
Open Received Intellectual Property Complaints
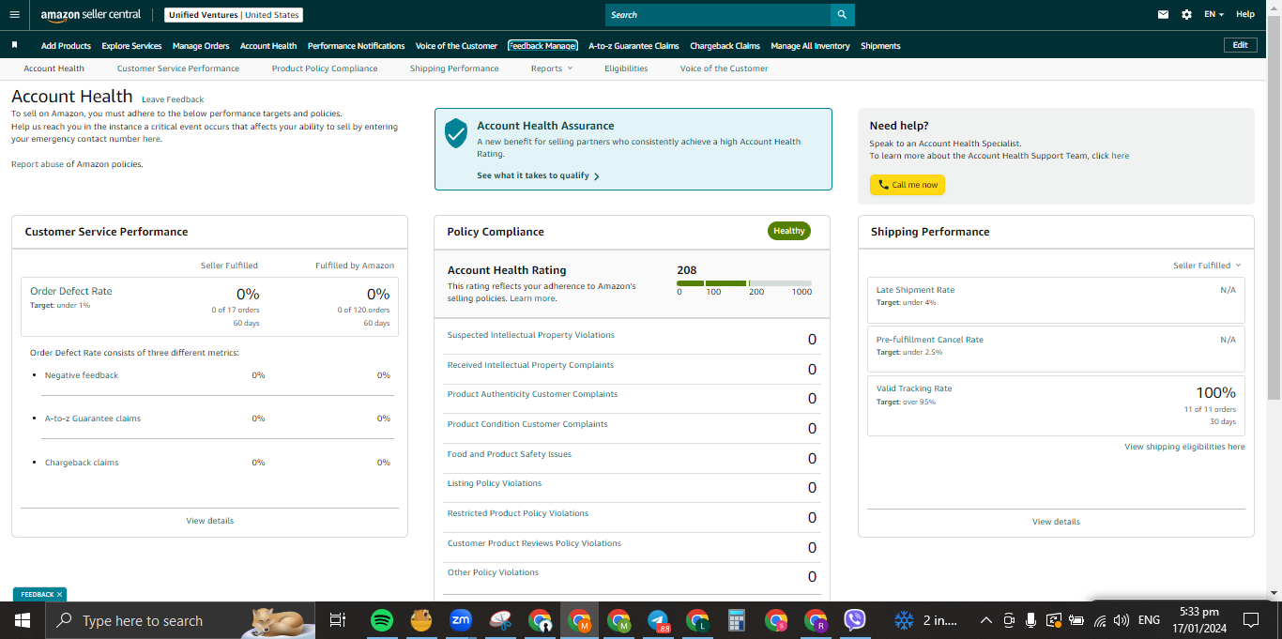tap(530, 365)
